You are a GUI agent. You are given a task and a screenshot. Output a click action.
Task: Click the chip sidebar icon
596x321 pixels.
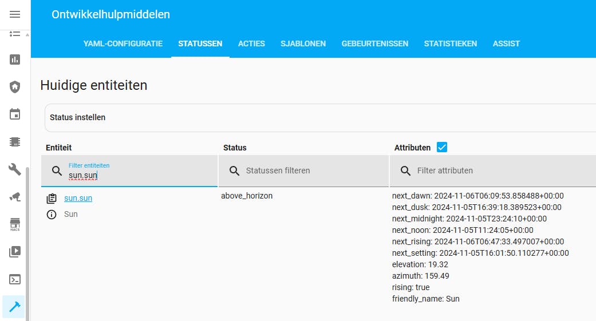pos(15,141)
